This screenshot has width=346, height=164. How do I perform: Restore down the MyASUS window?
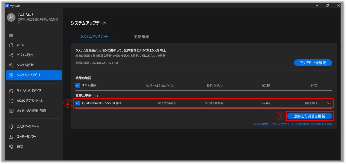pyautogui.click(x=328, y=5)
